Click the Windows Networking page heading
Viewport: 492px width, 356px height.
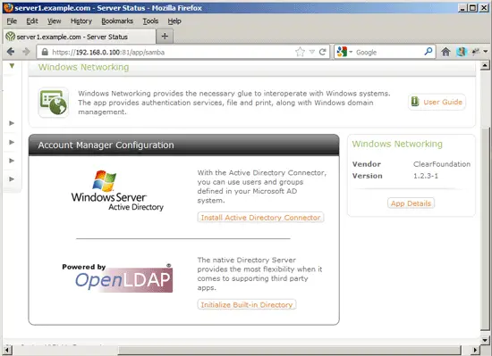pyautogui.click(x=84, y=67)
